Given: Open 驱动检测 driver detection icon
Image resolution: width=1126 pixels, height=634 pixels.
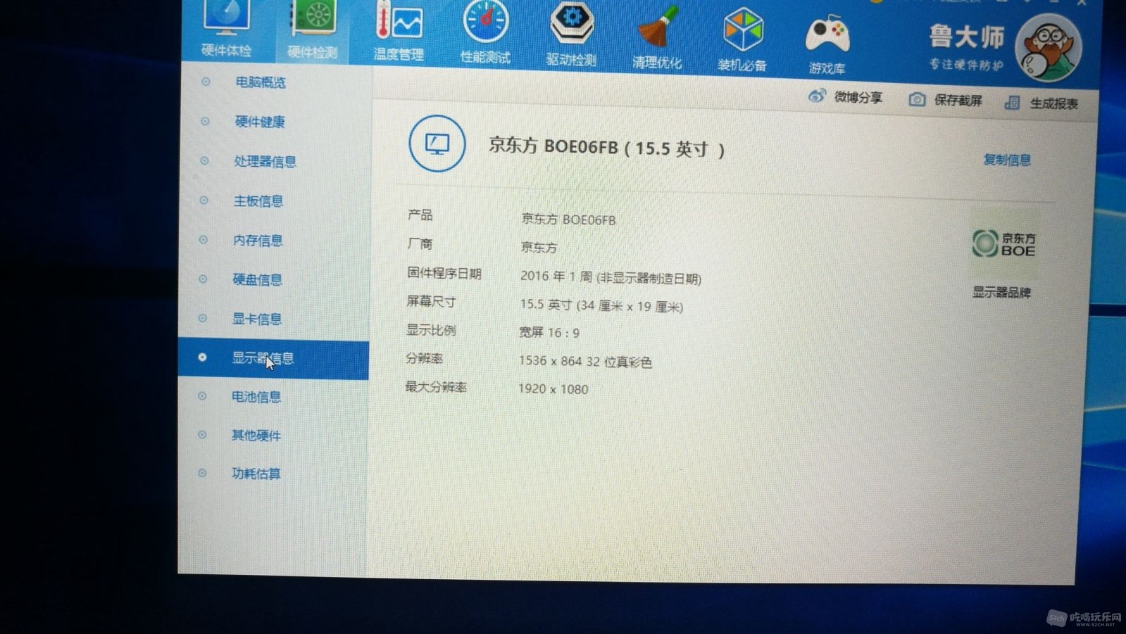Looking at the screenshot, I should [572, 23].
